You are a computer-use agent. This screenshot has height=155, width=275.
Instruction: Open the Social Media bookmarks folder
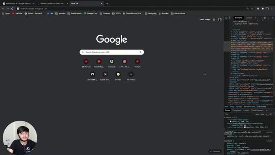(x=74, y=13)
